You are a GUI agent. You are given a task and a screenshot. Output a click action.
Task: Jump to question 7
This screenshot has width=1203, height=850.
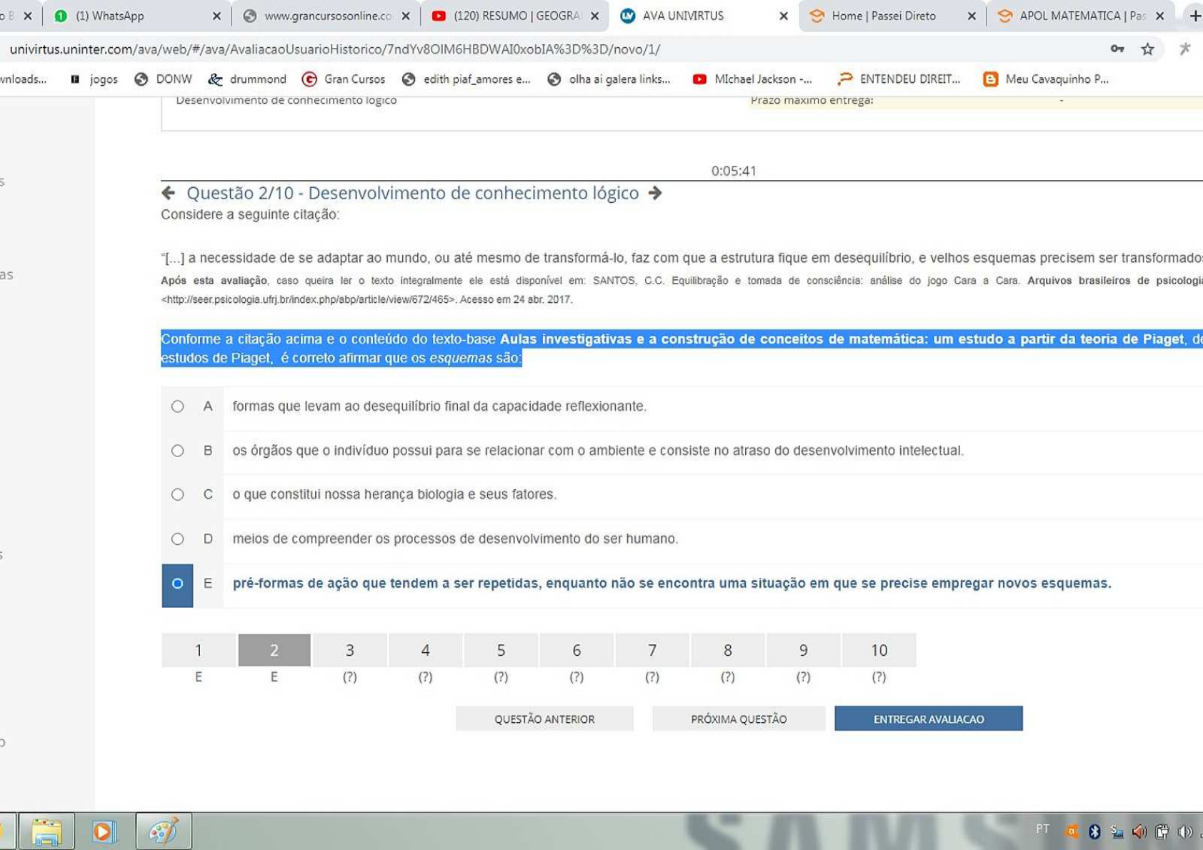[652, 650]
